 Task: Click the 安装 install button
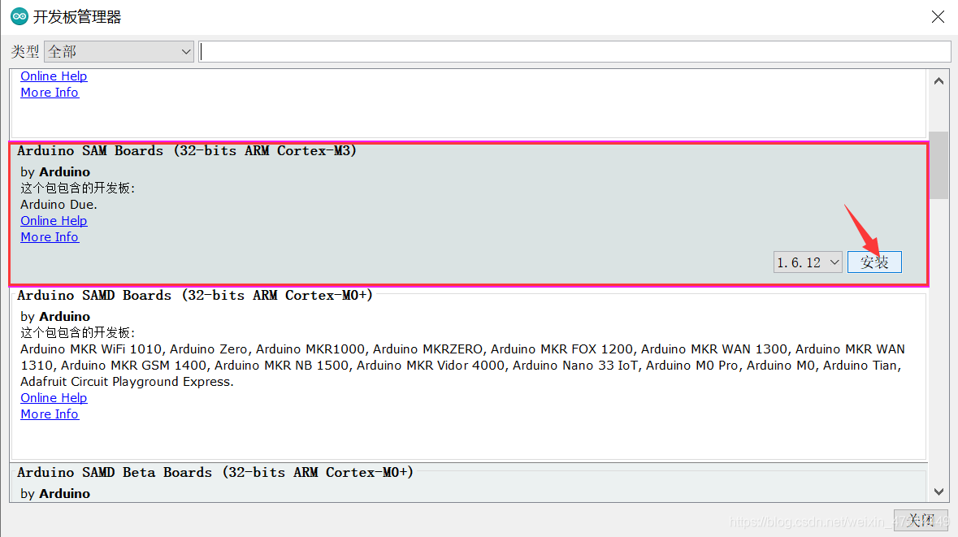pyautogui.click(x=874, y=262)
